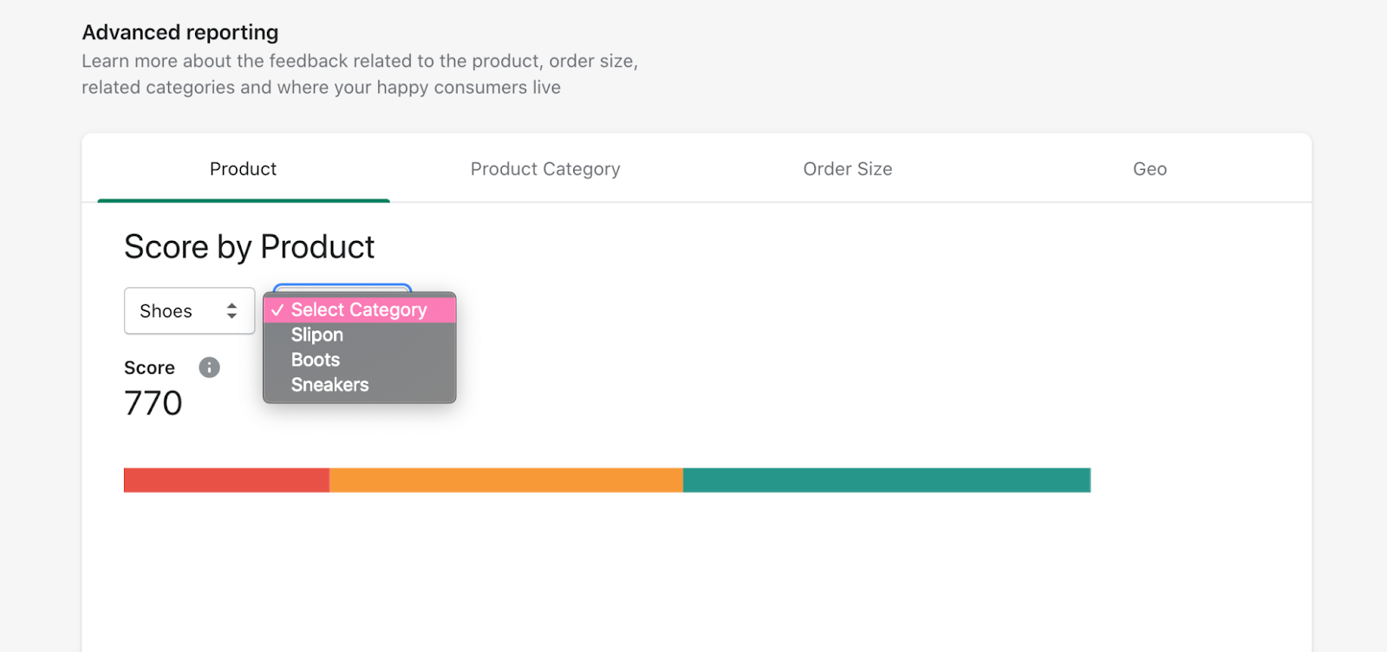Open the Product Category tab
1387x652 pixels.
pyautogui.click(x=545, y=169)
